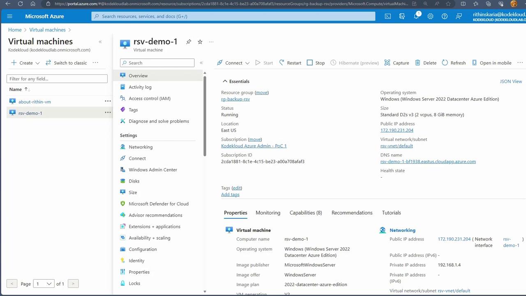Open JSON View
526x296 pixels.
pos(511,81)
